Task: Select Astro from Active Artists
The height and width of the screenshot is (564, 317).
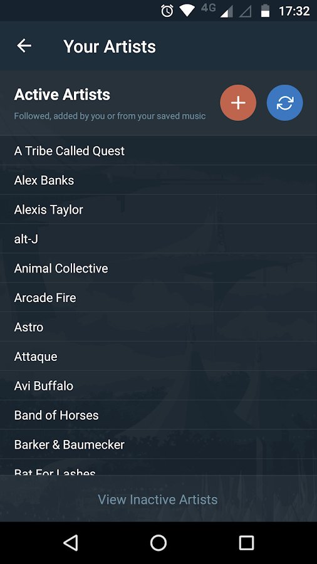Action: (158, 327)
